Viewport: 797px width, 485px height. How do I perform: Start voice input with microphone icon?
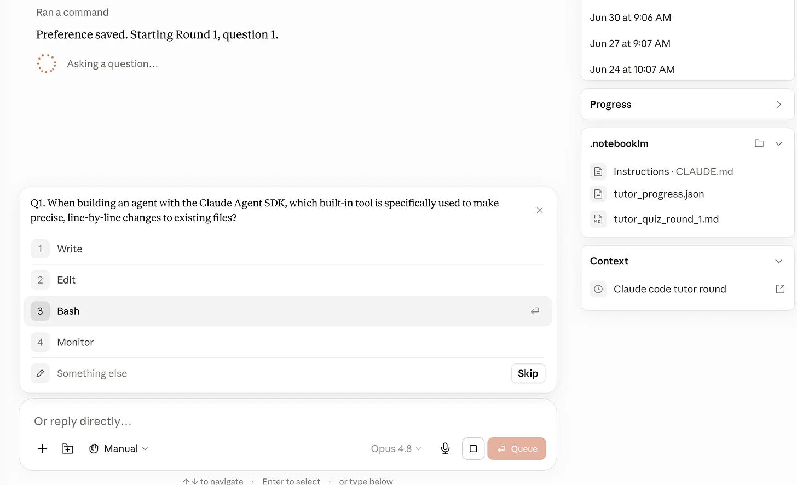[x=445, y=449]
